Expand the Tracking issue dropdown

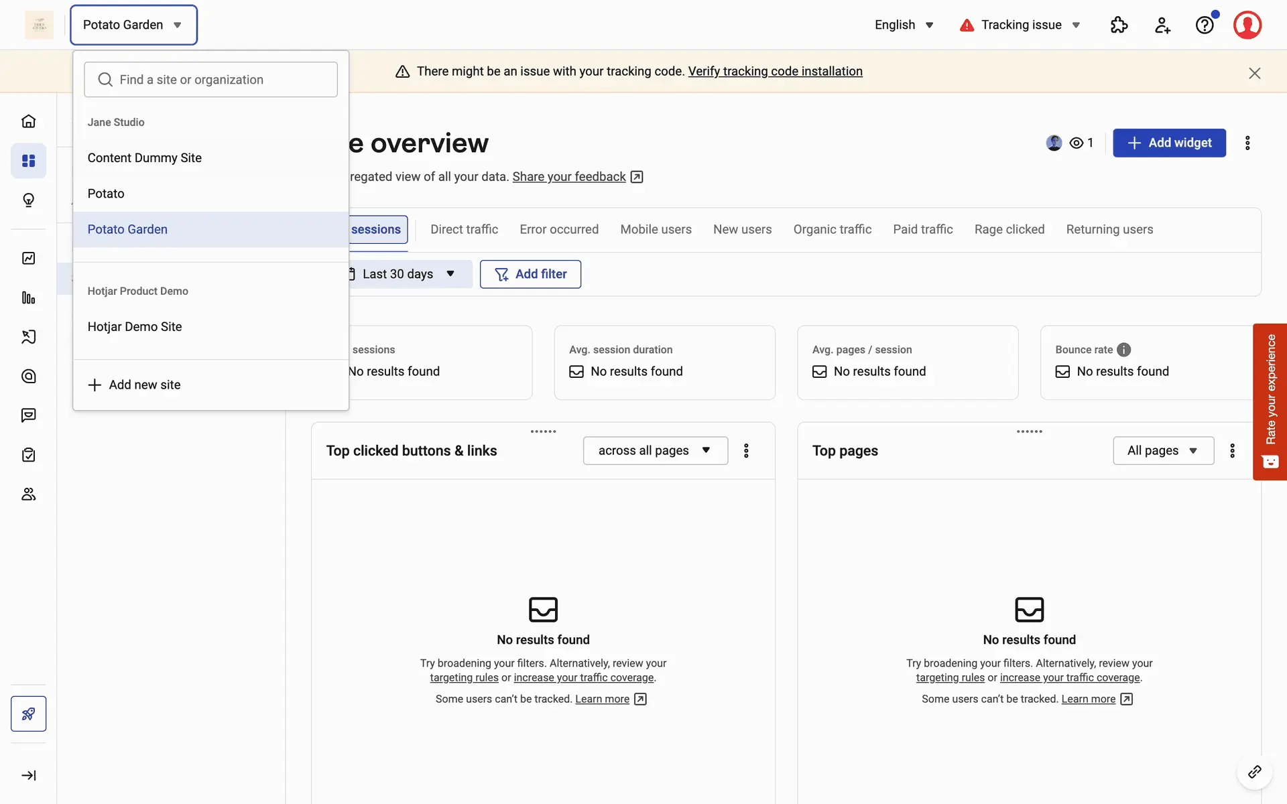[1020, 25]
